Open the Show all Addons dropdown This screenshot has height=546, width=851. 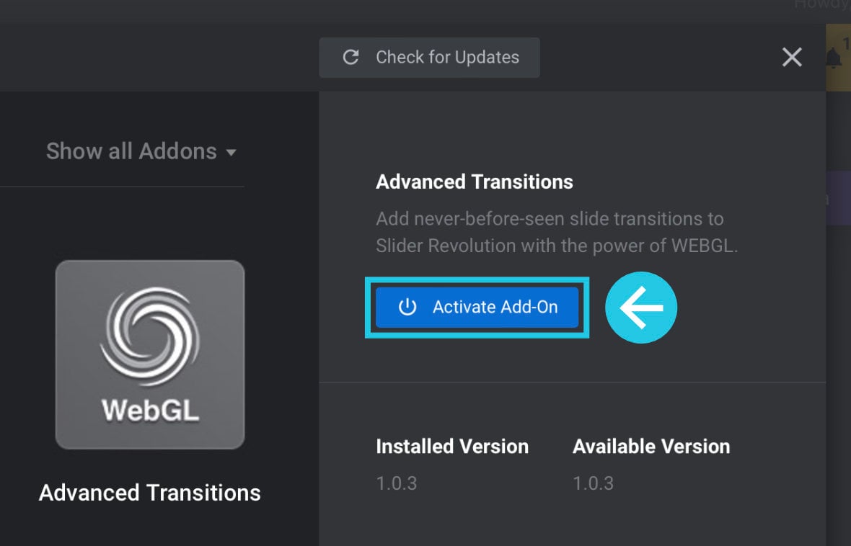point(141,151)
